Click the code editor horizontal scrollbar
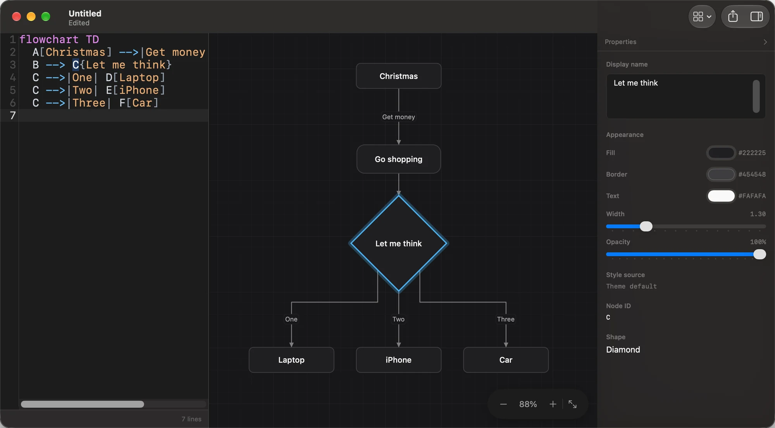The image size is (775, 428). (83, 404)
